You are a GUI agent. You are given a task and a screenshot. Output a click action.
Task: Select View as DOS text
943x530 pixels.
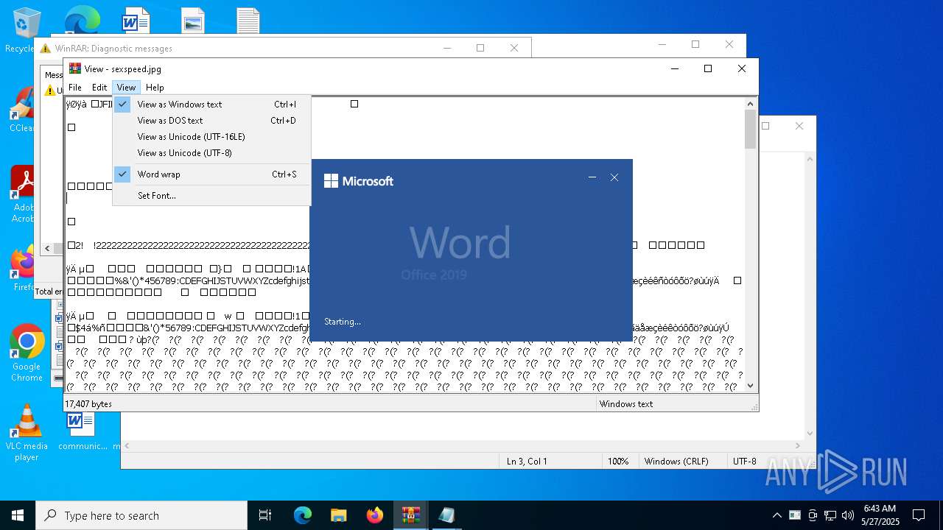point(211,121)
